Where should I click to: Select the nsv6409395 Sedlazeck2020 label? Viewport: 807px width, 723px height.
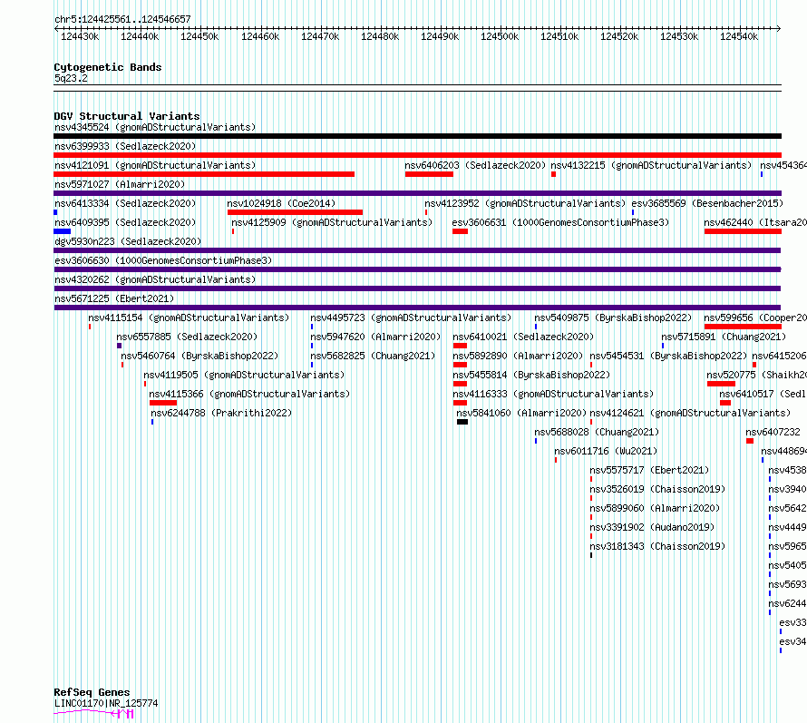point(125,222)
